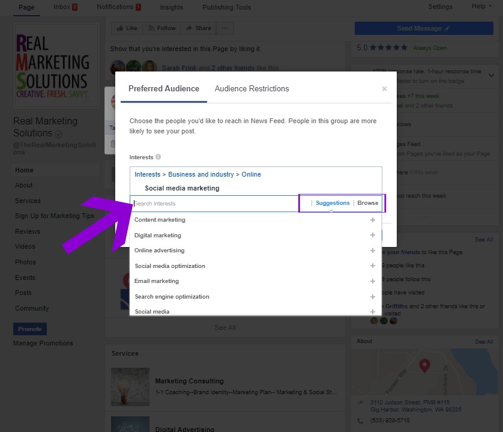
Task: Click the Send Message button
Action: tap(424, 28)
